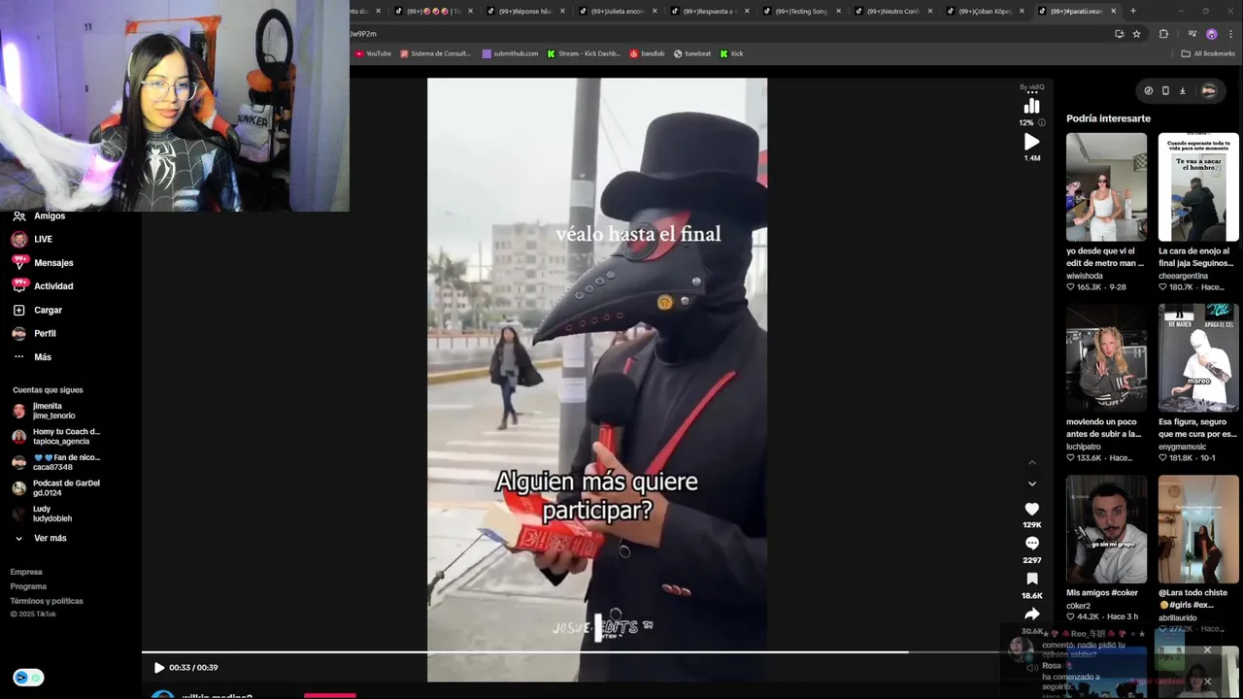The width and height of the screenshot is (1243, 699).
Task: Switch to Julieta browser tab
Action: (x=617, y=11)
